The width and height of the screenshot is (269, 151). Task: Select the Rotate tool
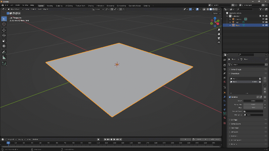coord(4,36)
